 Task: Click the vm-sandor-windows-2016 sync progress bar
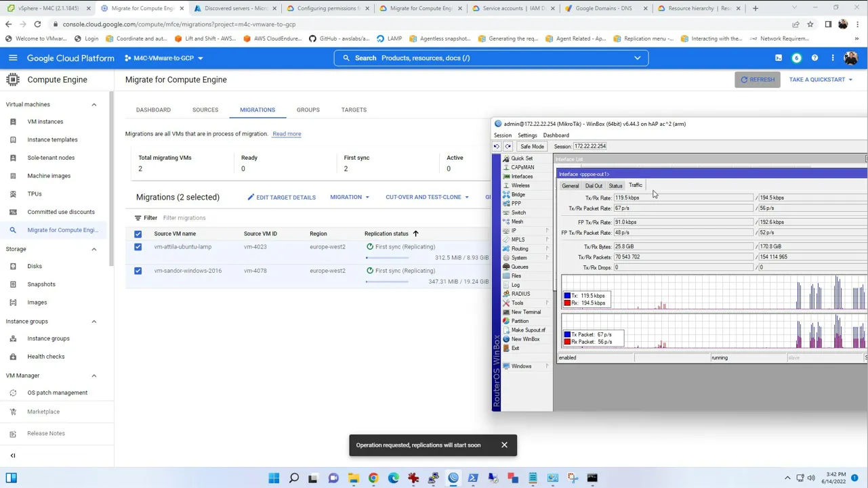[387, 282]
